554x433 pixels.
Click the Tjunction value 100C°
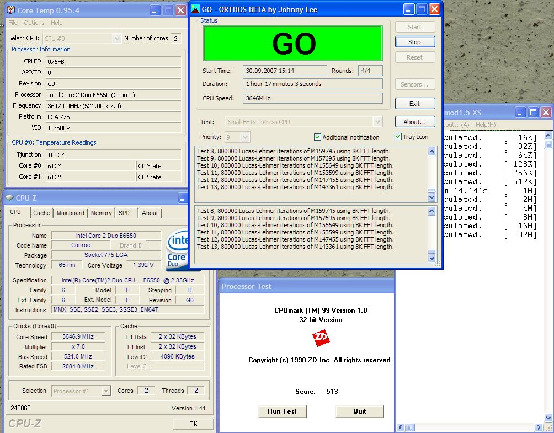pyautogui.click(x=114, y=154)
